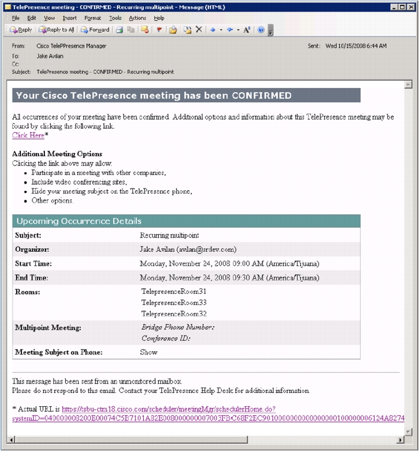Click the horizontal scrollbar right arrow

pyautogui.click(x=400, y=440)
